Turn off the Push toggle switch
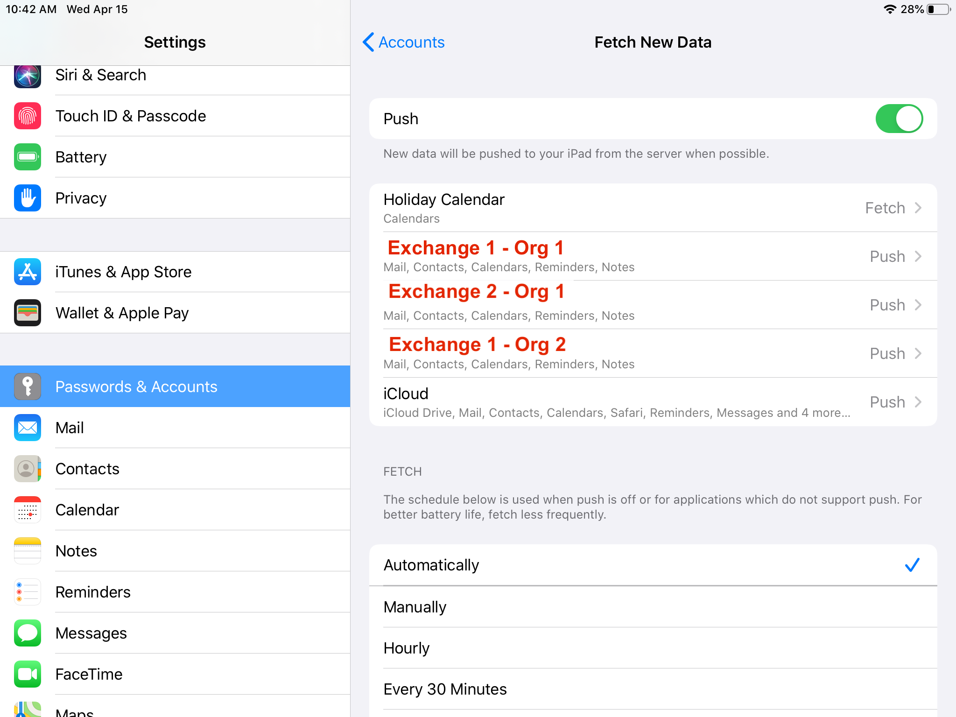The height and width of the screenshot is (717, 956). pyautogui.click(x=899, y=119)
